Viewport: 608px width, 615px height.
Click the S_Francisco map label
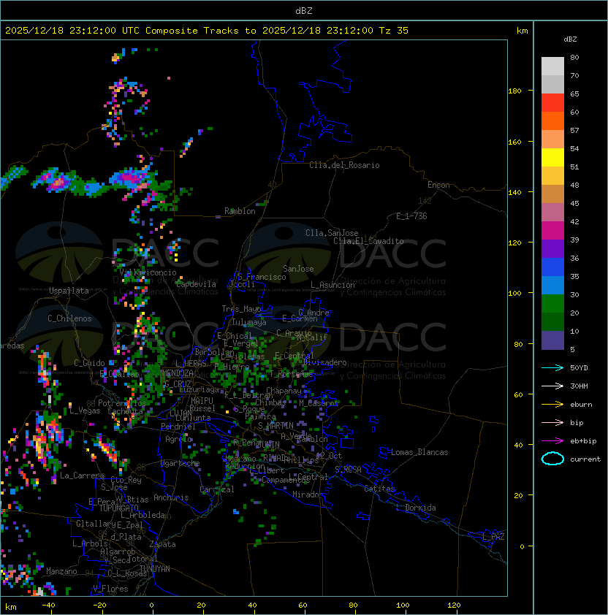tap(262, 277)
